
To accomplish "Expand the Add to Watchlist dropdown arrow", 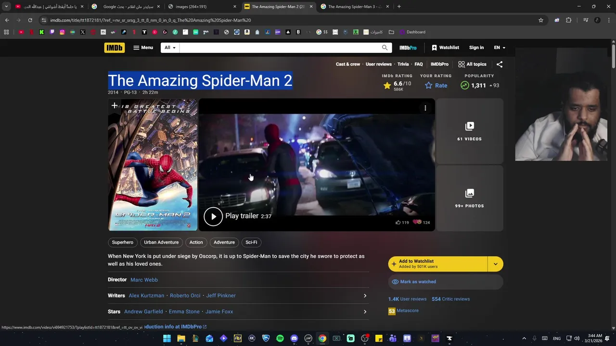I will [x=495, y=264].
